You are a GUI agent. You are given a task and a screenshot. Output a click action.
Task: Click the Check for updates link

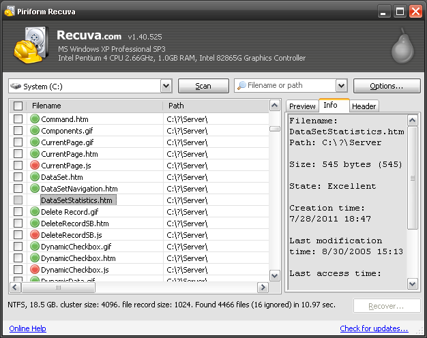click(374, 328)
